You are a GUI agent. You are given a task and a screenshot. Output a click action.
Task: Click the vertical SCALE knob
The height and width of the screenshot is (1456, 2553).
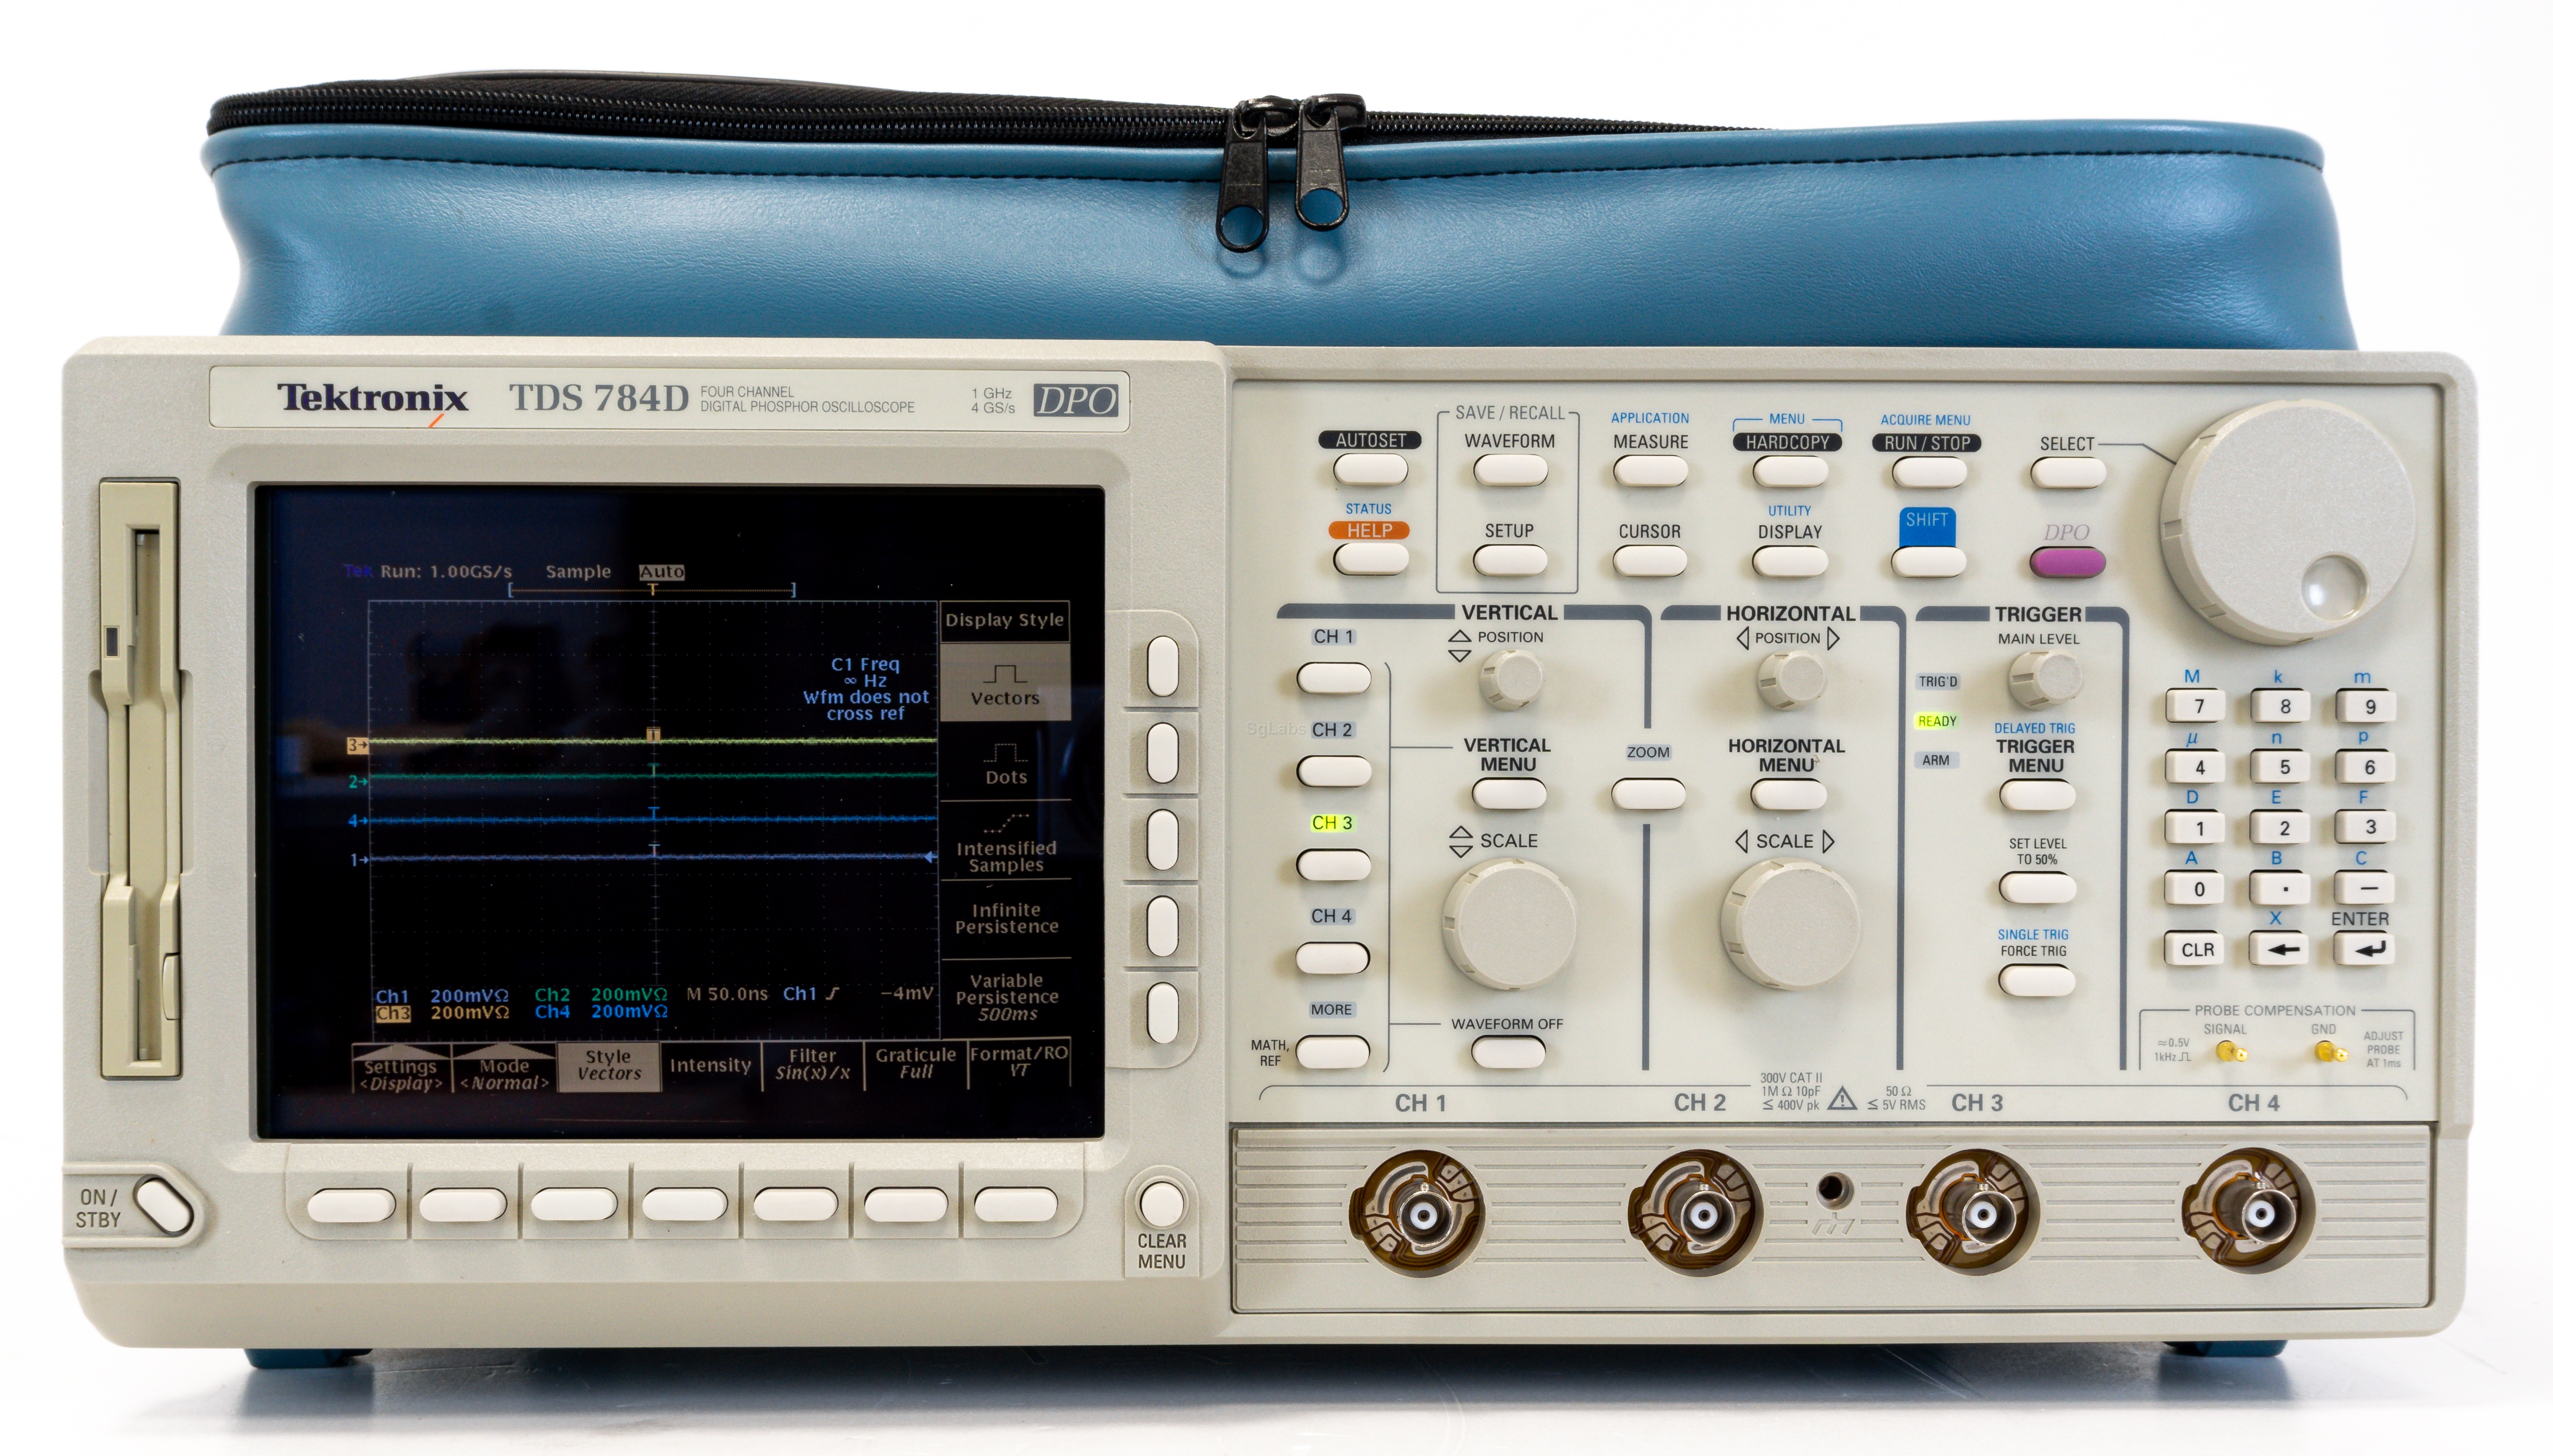click(x=1509, y=923)
